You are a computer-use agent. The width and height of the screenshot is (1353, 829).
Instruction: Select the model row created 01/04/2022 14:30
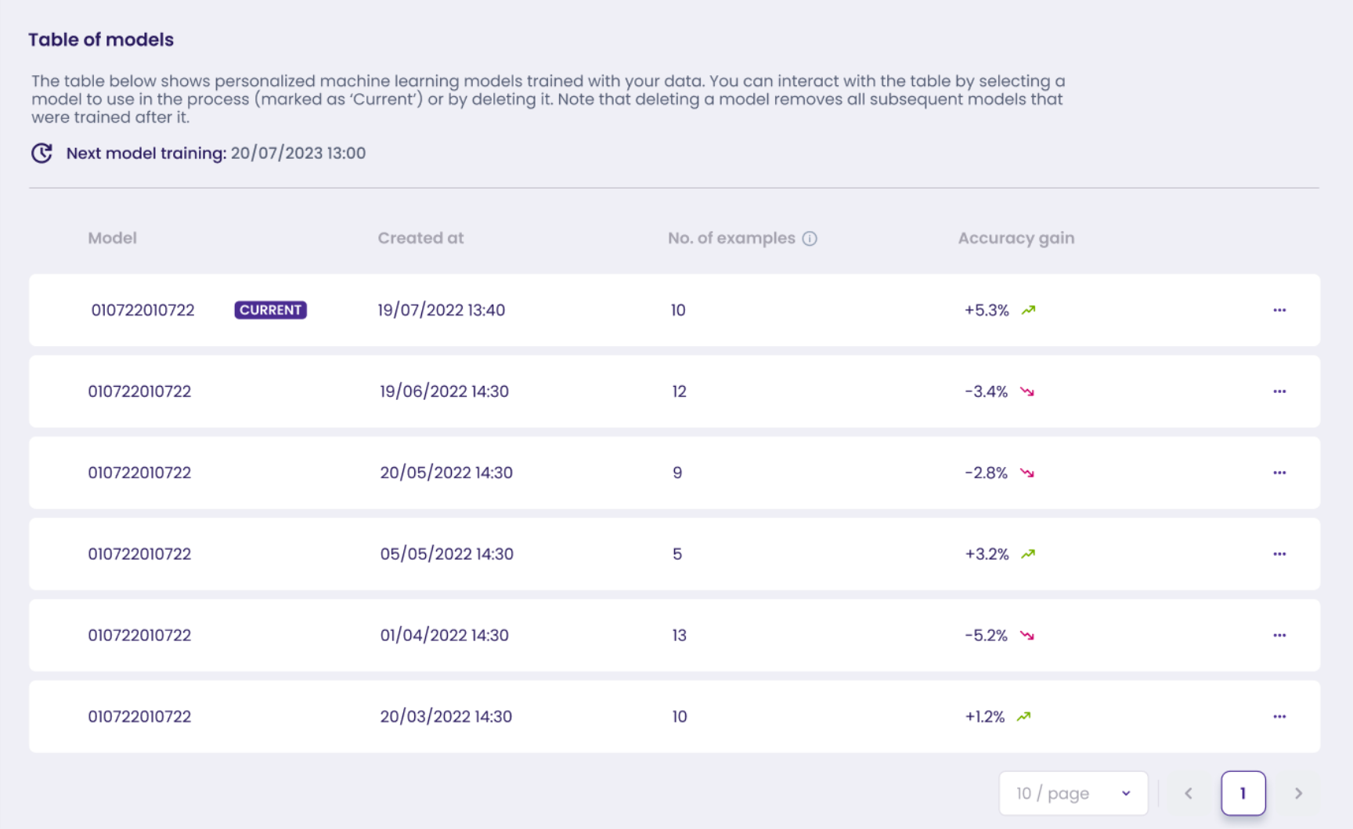(x=444, y=636)
